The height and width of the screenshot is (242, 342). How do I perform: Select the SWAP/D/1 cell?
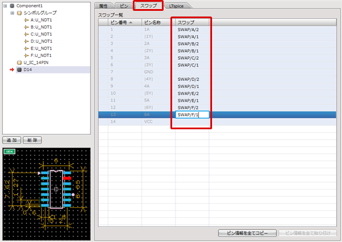coord(192,87)
